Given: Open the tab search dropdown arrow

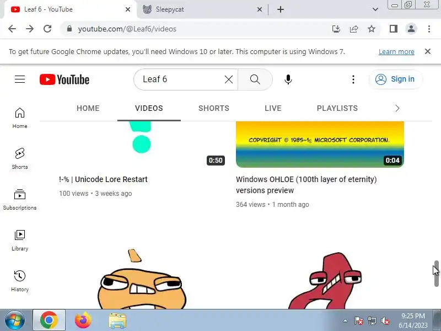Looking at the screenshot, I should pyautogui.click(x=375, y=9).
